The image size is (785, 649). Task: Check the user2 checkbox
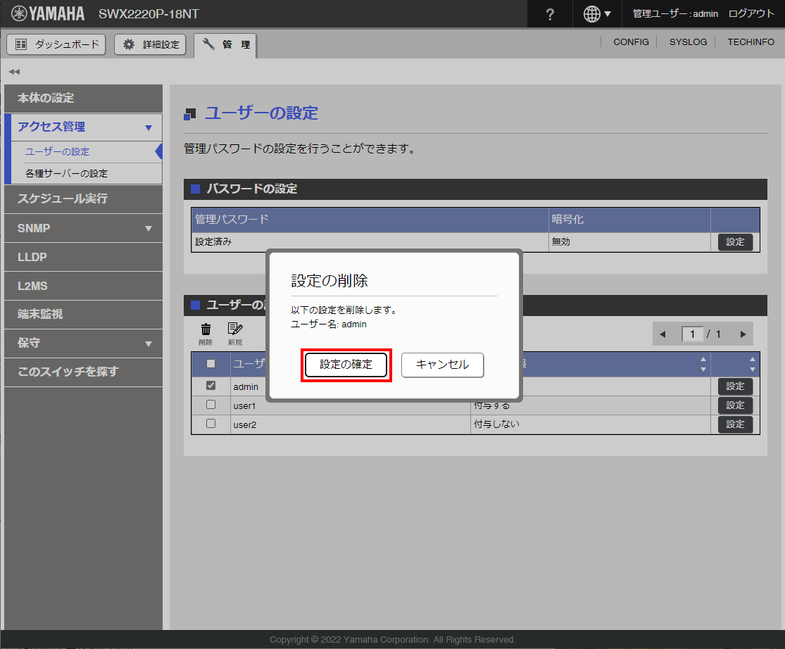211,424
